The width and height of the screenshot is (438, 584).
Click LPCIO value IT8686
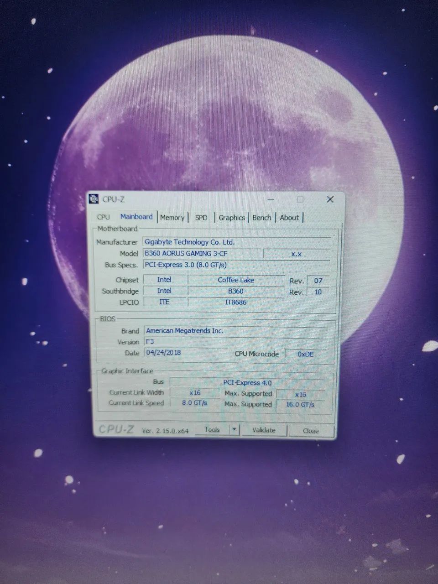click(236, 302)
